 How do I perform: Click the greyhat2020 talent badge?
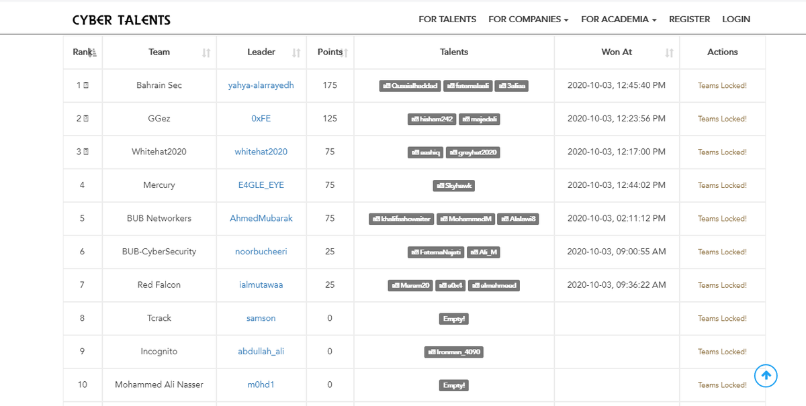point(473,152)
